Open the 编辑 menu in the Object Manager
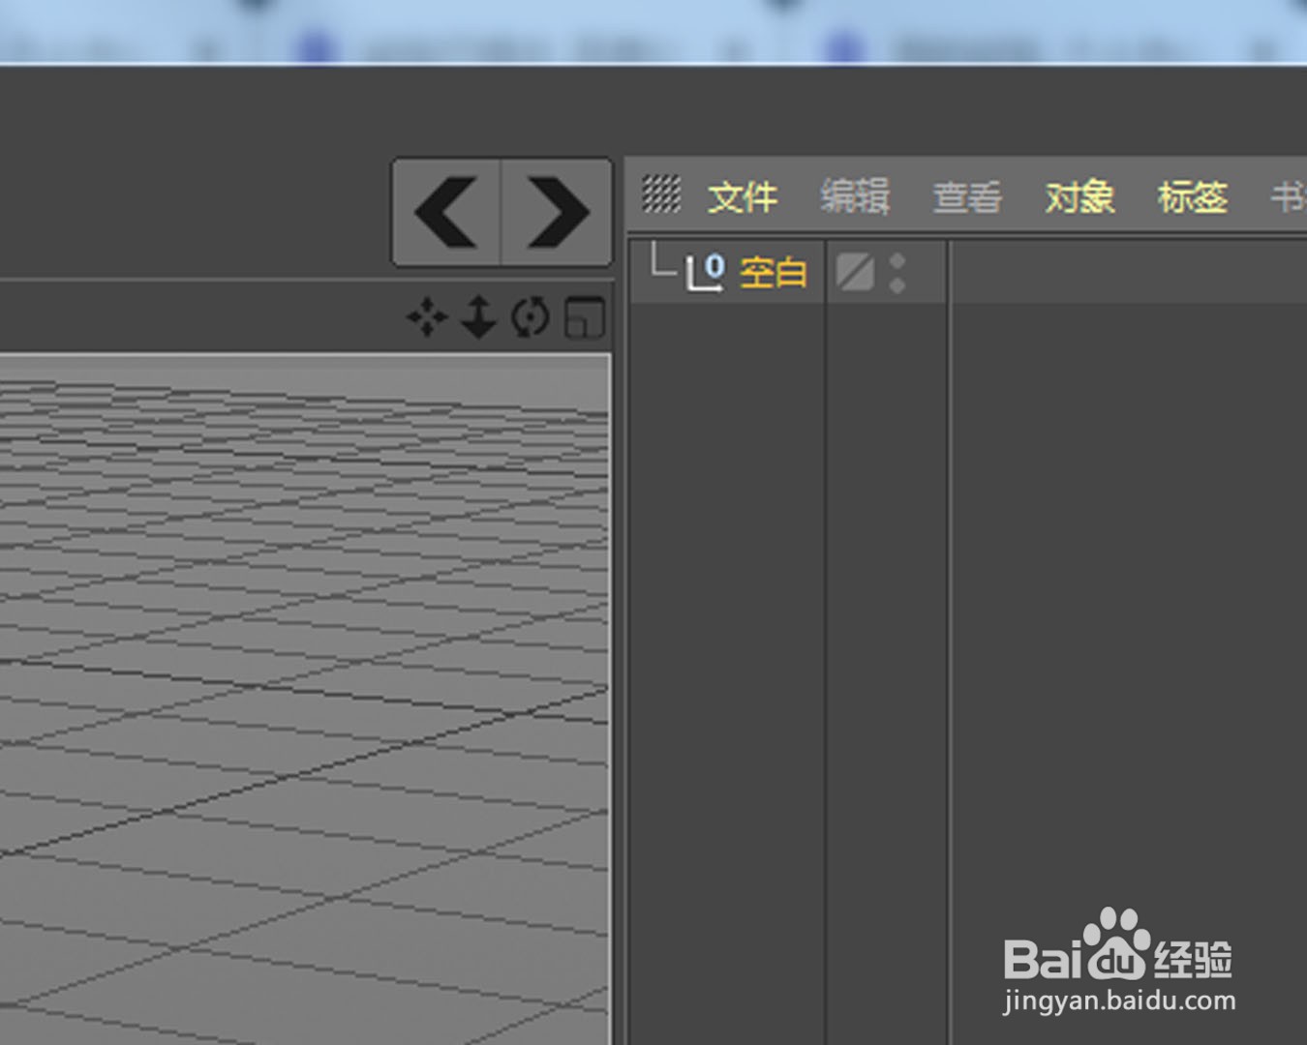The image size is (1307, 1045). [856, 196]
